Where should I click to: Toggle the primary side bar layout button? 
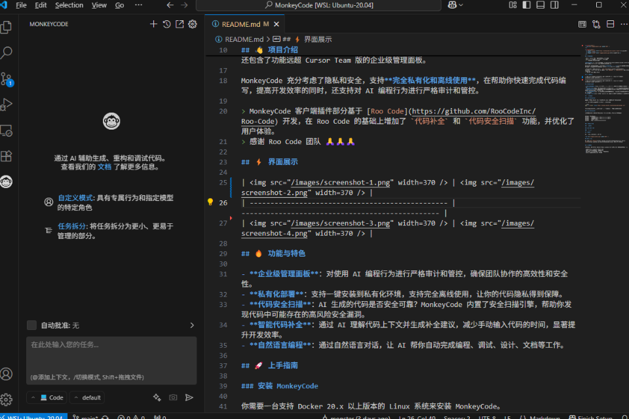[527, 5]
